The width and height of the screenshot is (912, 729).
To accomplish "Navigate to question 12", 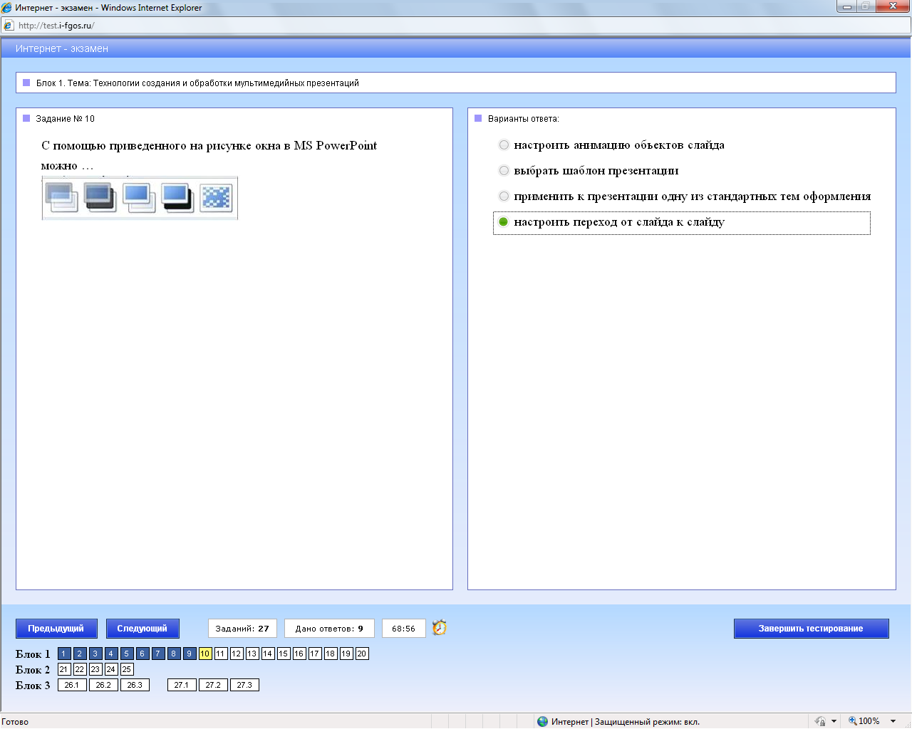I will pyautogui.click(x=237, y=654).
